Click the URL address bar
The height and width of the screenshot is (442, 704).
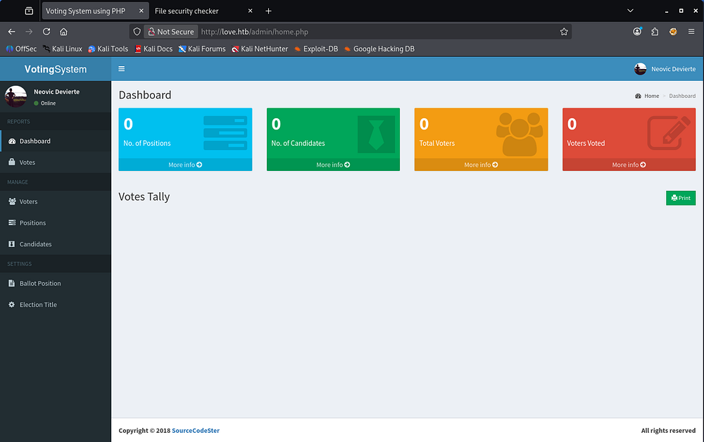(x=380, y=32)
